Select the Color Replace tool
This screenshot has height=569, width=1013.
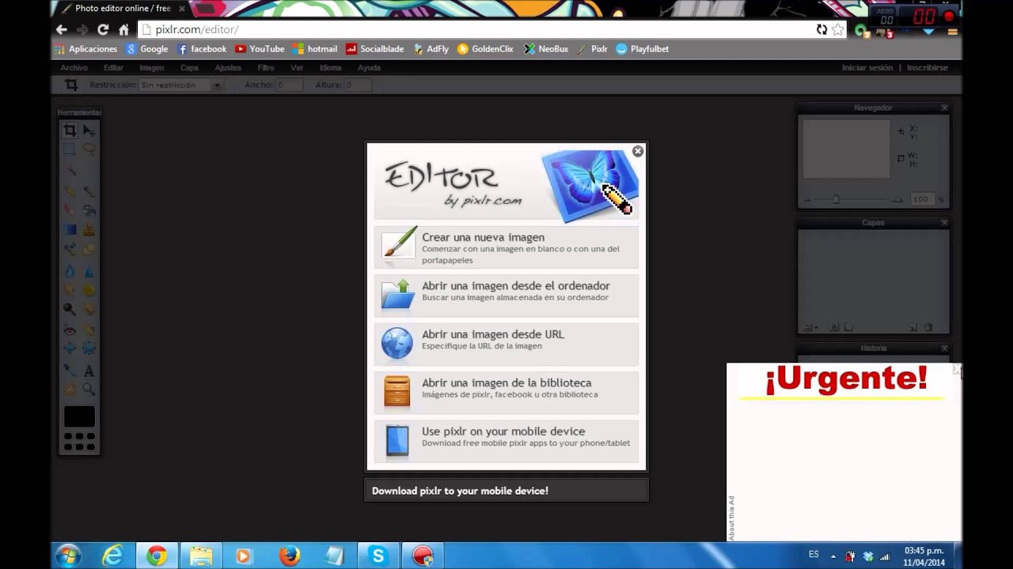tap(70, 248)
